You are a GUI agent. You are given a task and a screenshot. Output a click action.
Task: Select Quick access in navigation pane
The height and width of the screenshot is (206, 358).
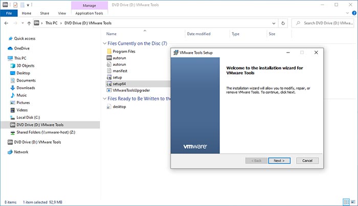(x=25, y=38)
